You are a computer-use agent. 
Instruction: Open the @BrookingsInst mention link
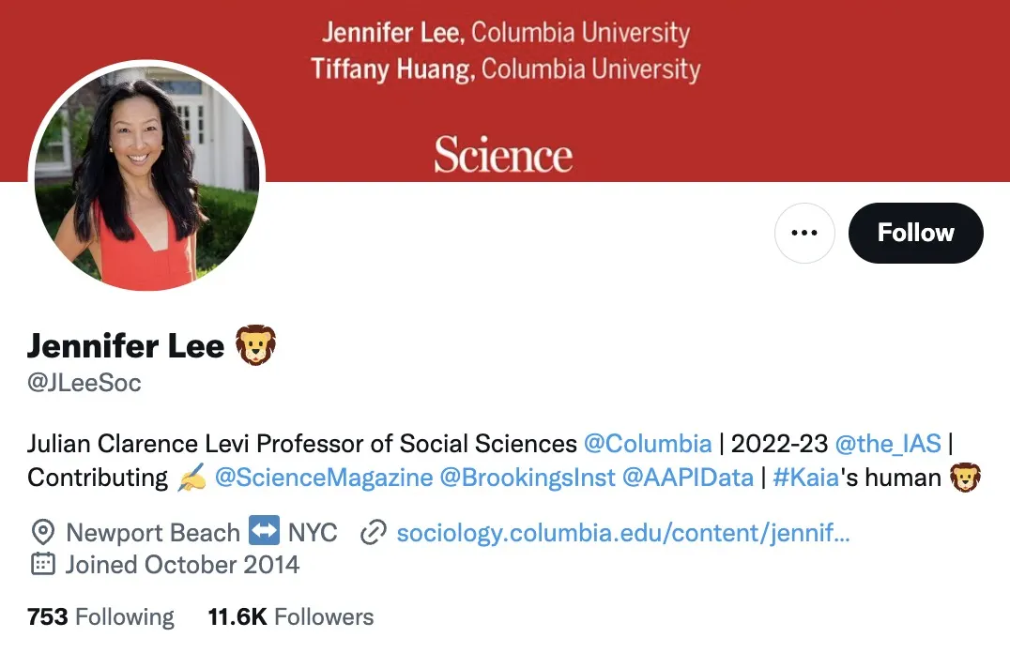pos(530,478)
